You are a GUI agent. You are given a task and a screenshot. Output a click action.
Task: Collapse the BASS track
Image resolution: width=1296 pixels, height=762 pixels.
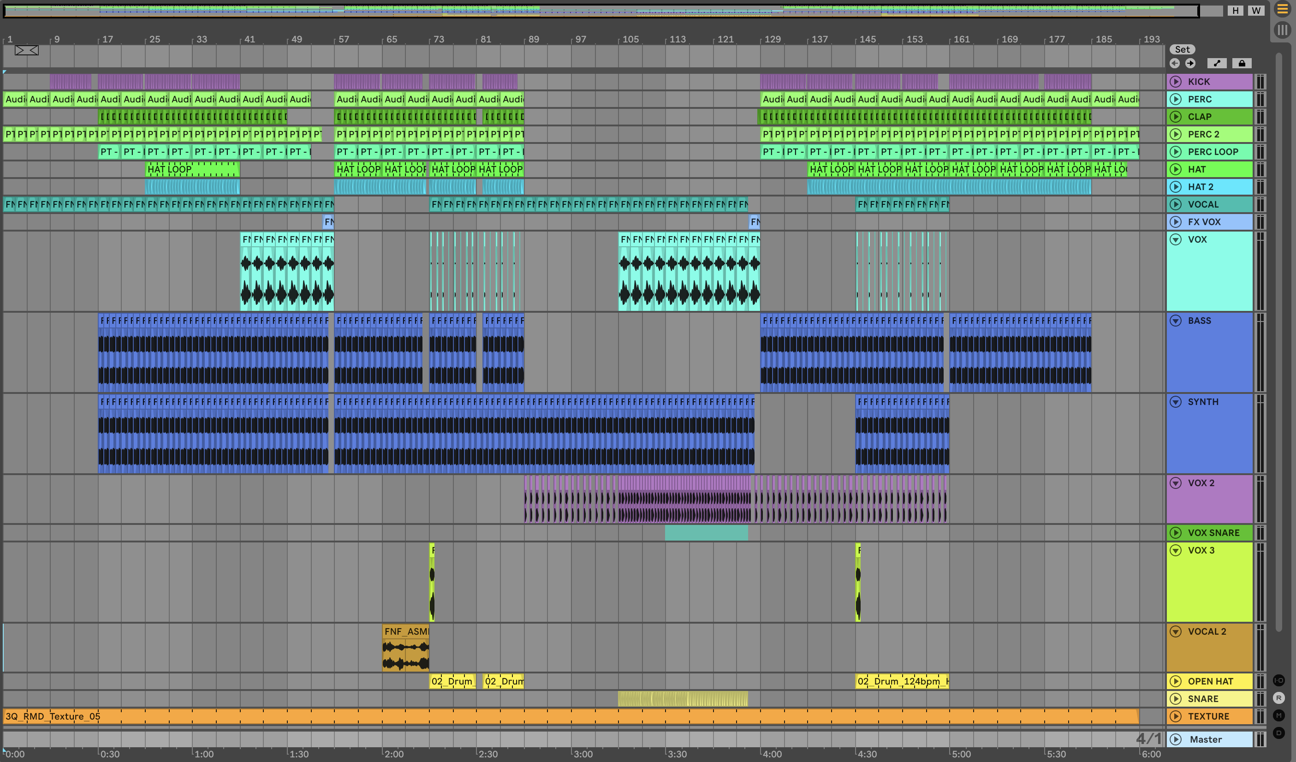pos(1176,321)
